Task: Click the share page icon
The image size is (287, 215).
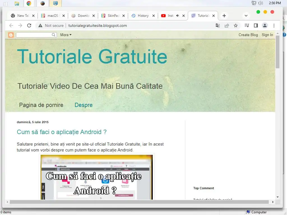Action: 227,25
